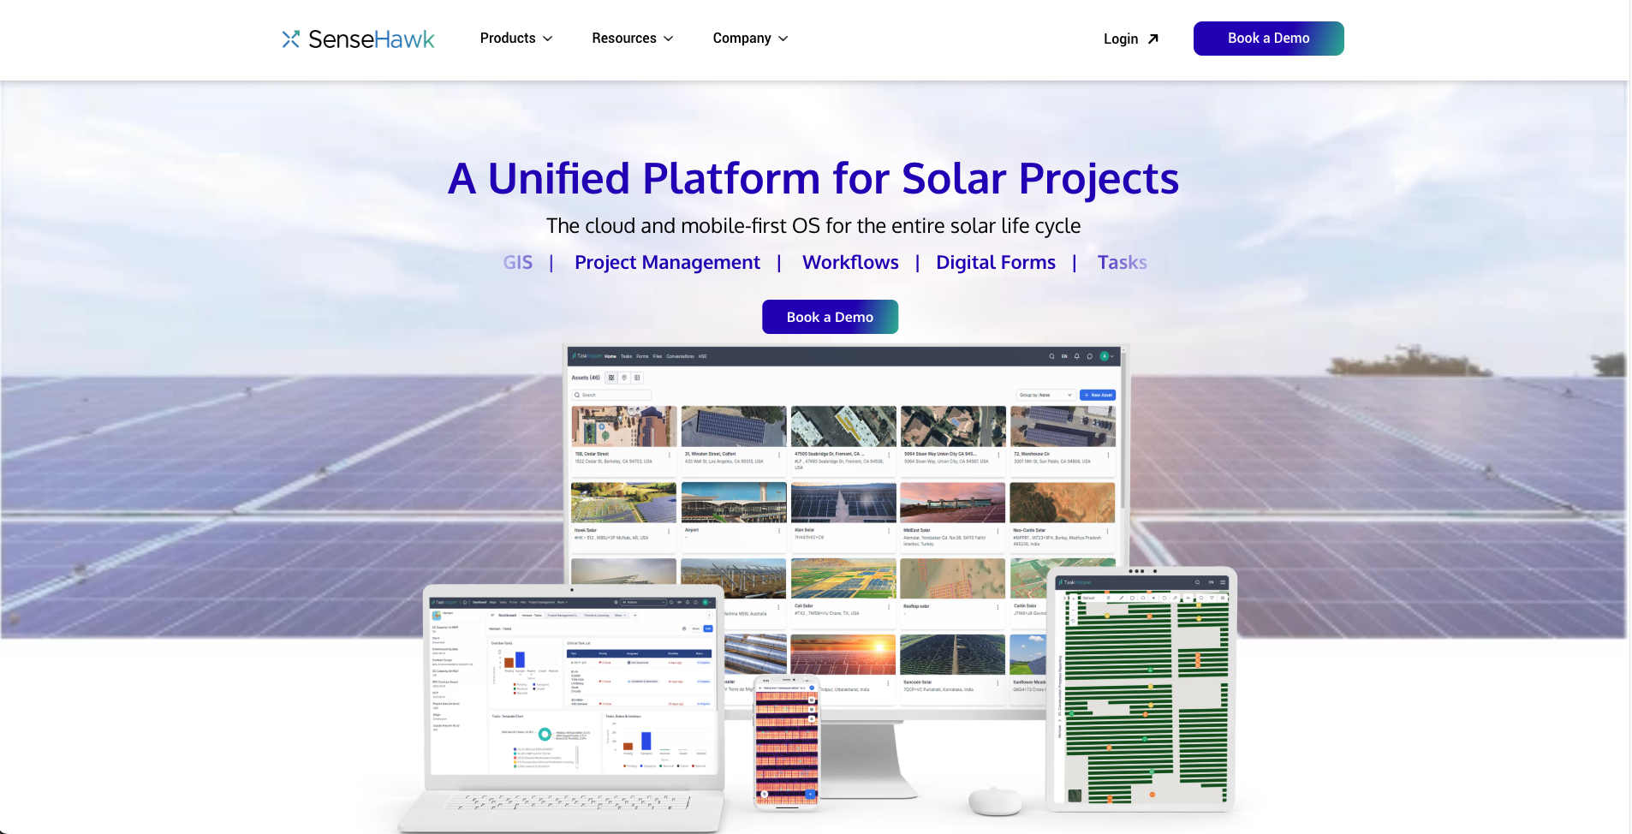Click the chat bubble icon in monitor header
Screen dimensions: 1632x834
[1089, 356]
